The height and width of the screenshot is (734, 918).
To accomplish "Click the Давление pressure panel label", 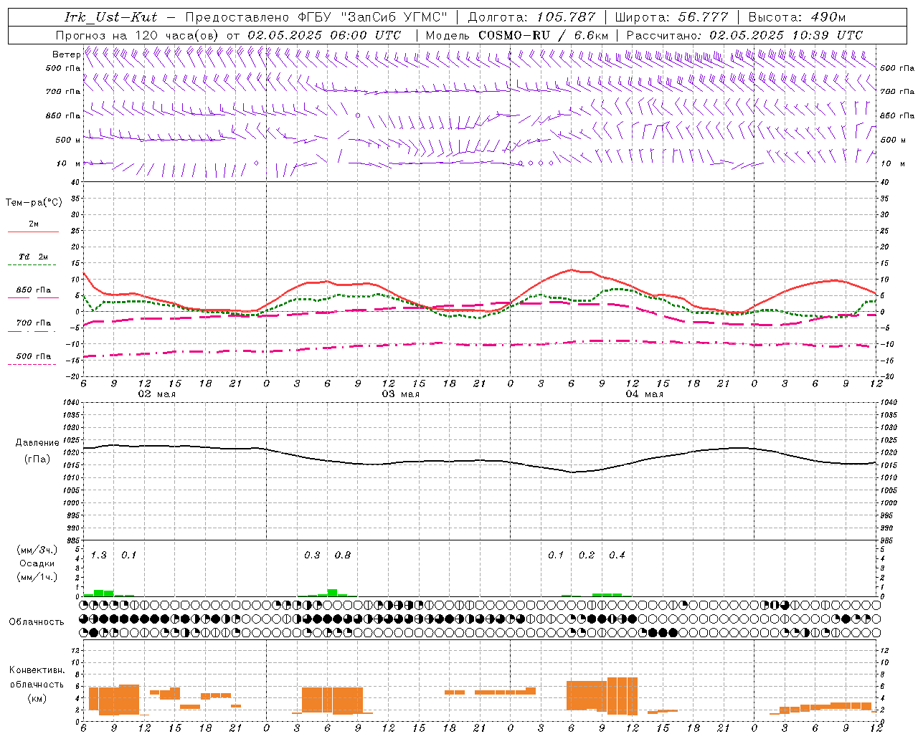I will click(x=37, y=443).
